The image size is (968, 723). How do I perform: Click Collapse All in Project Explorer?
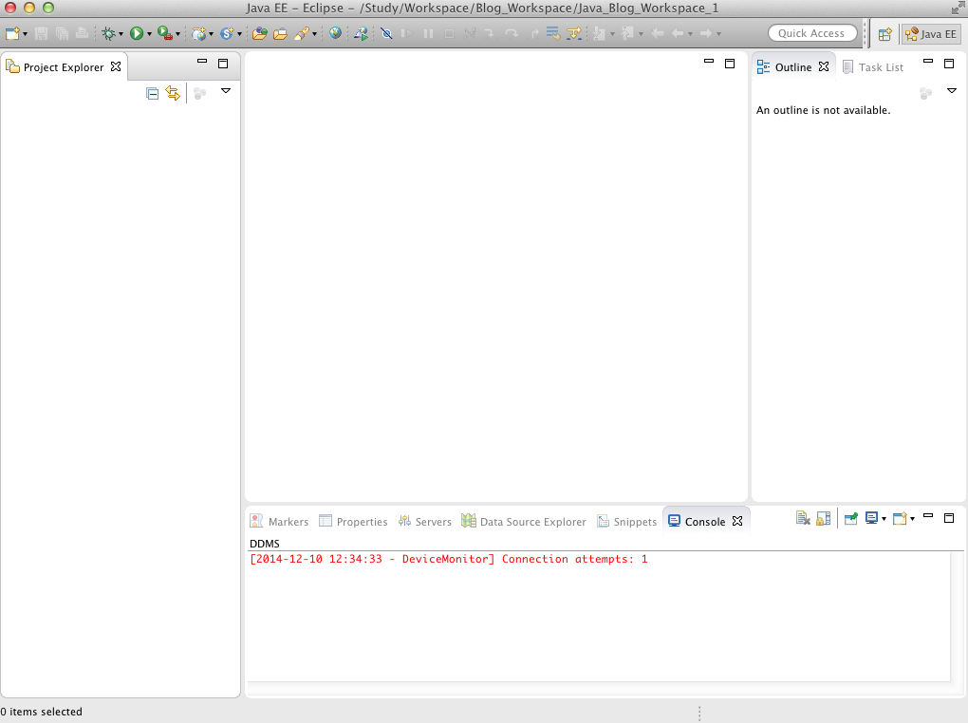pos(152,93)
